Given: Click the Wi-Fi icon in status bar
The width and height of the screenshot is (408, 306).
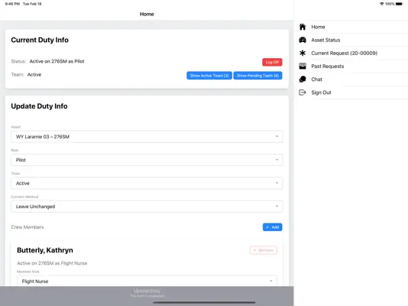Looking at the screenshot, I should 382,4.
